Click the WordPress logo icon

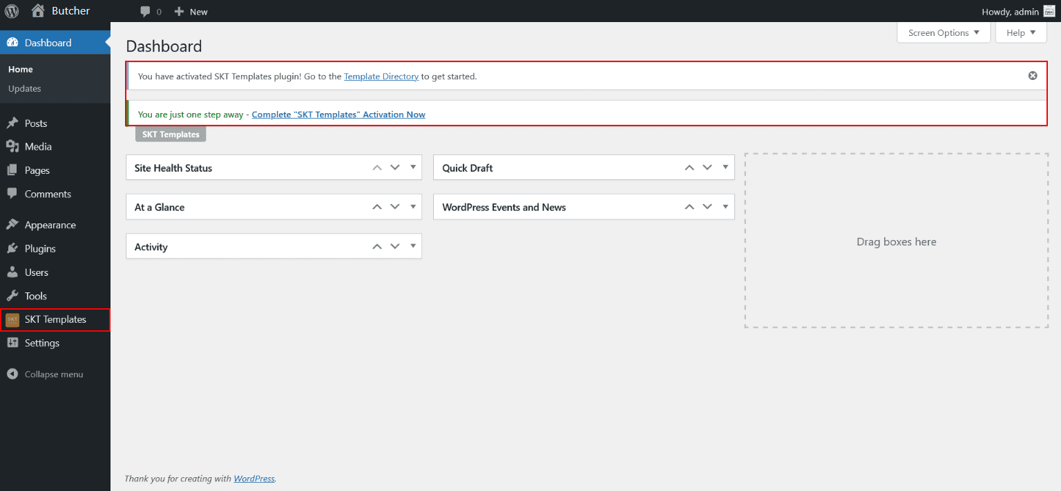(x=12, y=11)
